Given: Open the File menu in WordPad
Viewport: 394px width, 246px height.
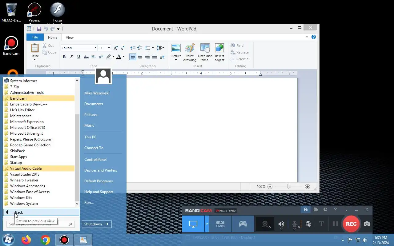Looking at the screenshot, I should click(35, 37).
